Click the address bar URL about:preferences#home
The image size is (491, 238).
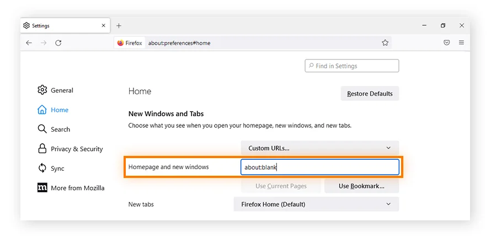click(x=179, y=43)
